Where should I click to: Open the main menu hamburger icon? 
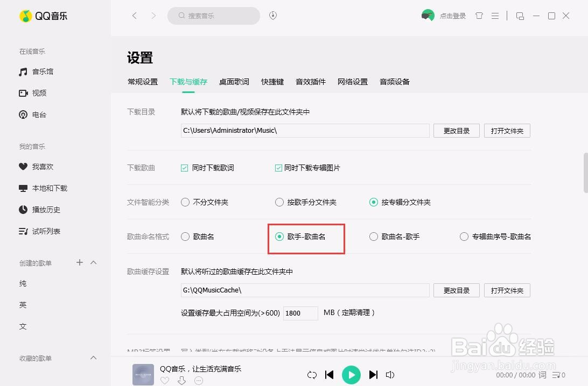[495, 16]
